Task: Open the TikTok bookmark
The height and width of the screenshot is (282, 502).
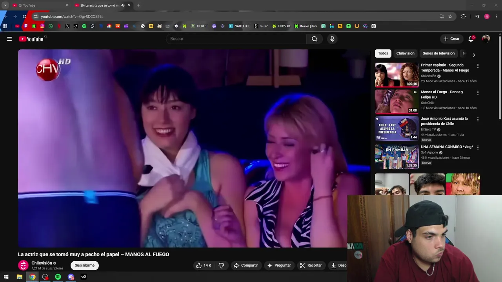Action: [76, 26]
